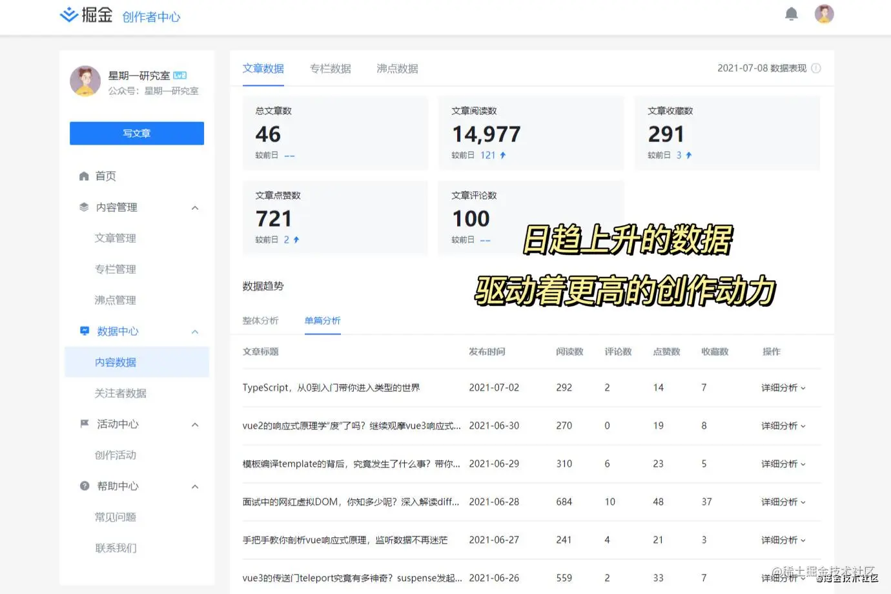The height and width of the screenshot is (594, 891).
Task: Open the 帮助中心 question-mark icon
Action: tap(85, 486)
